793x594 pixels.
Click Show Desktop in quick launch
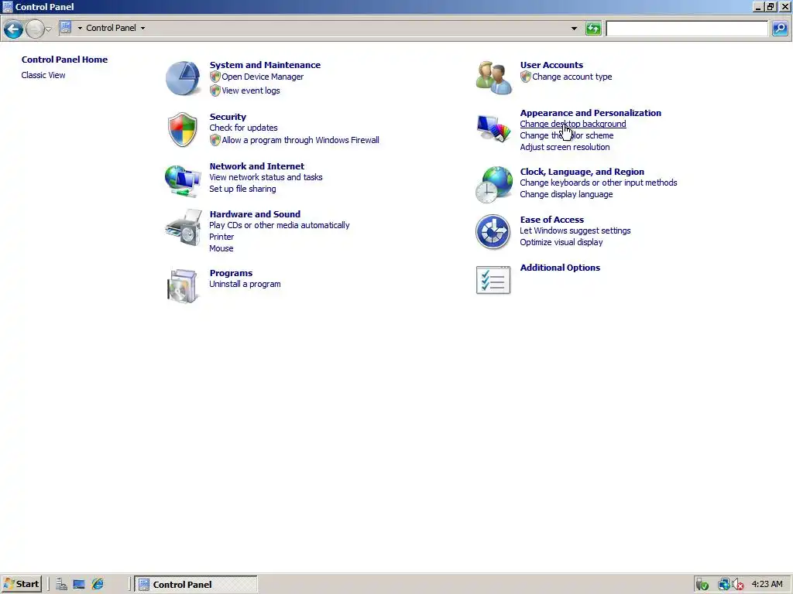79,585
